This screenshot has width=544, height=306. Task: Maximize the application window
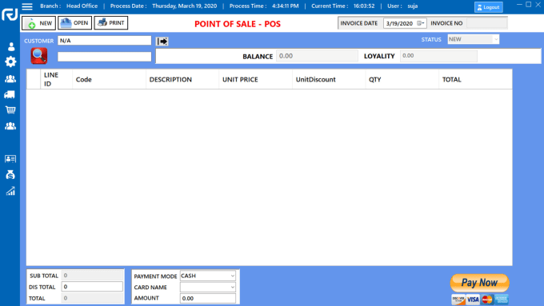[528, 5]
